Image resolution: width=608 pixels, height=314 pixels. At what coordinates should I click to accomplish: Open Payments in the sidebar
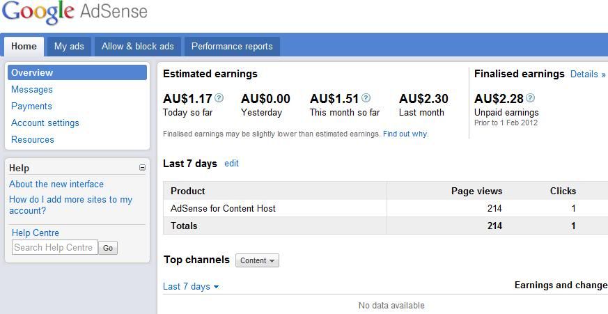(x=31, y=107)
